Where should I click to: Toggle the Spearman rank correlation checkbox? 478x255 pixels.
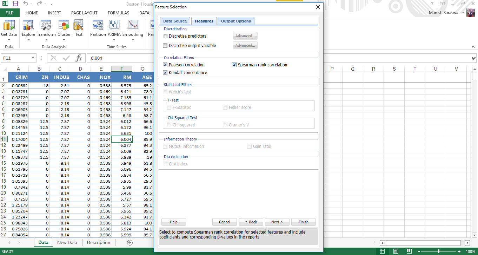coord(234,65)
